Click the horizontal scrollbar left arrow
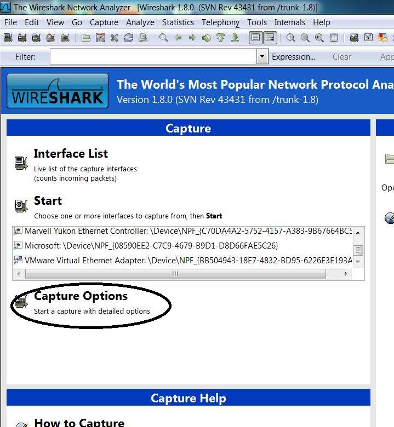This screenshot has width=394, height=427. click(x=18, y=274)
